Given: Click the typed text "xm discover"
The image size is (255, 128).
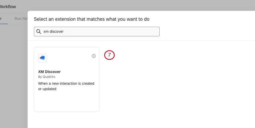Looking at the screenshot, I should (x=54, y=32).
